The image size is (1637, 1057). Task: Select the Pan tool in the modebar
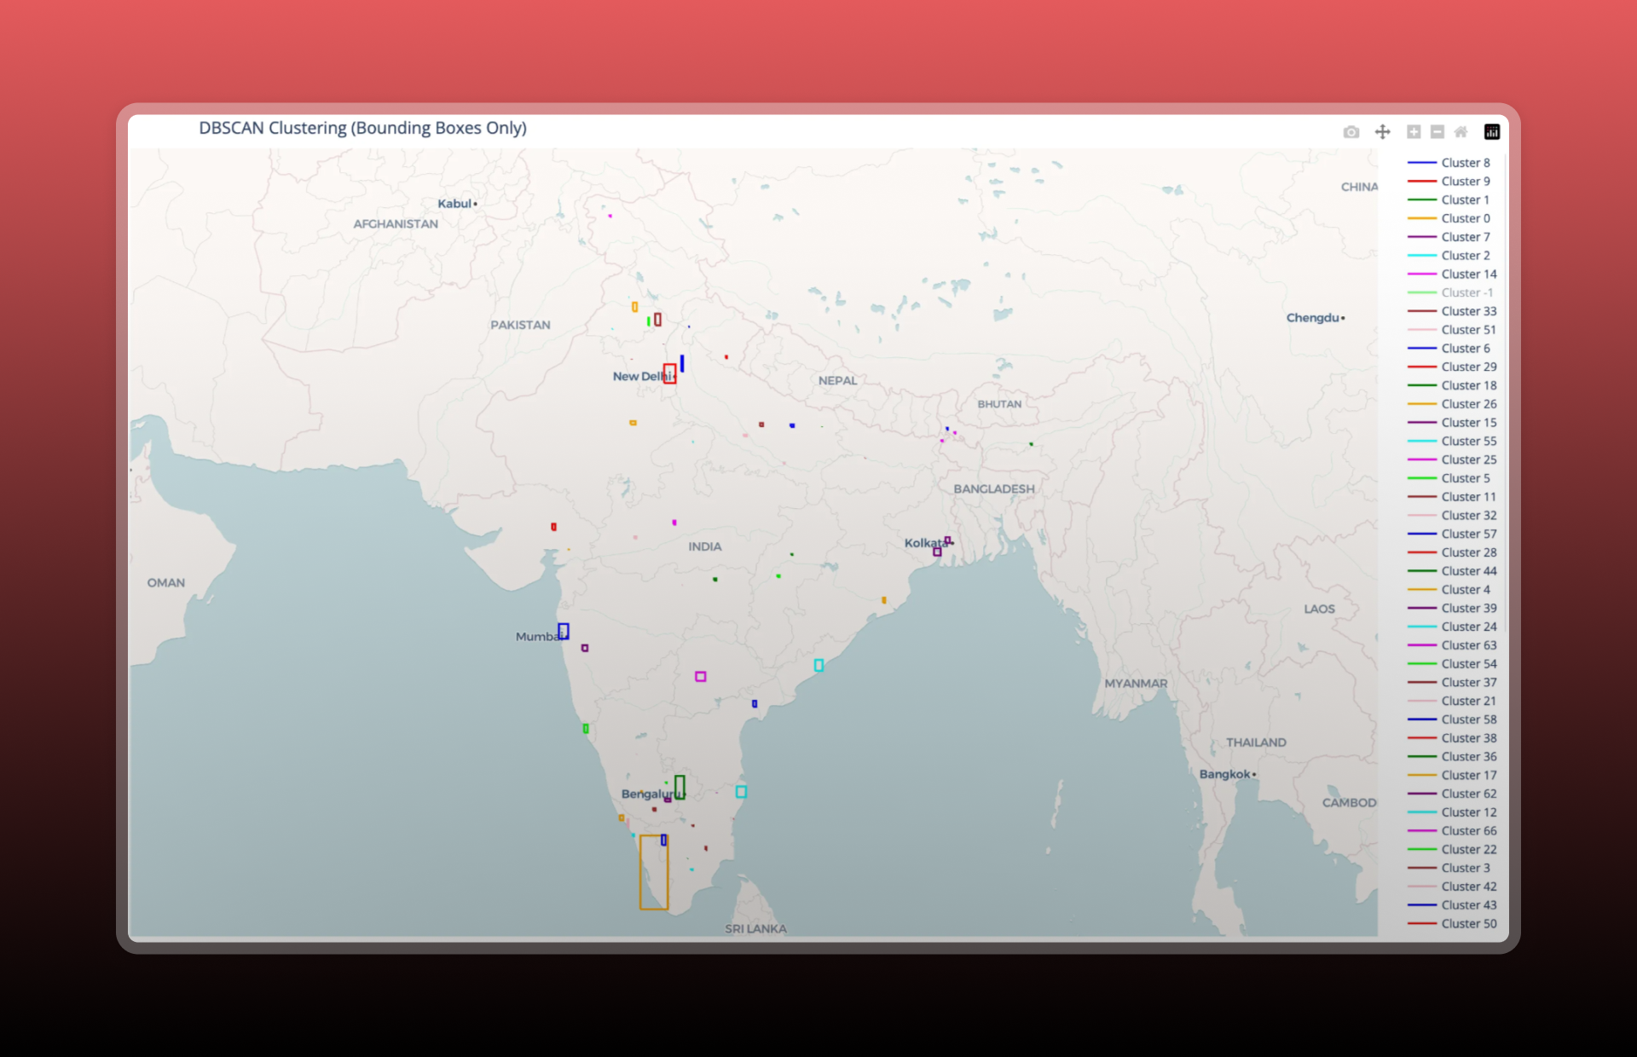coord(1382,132)
